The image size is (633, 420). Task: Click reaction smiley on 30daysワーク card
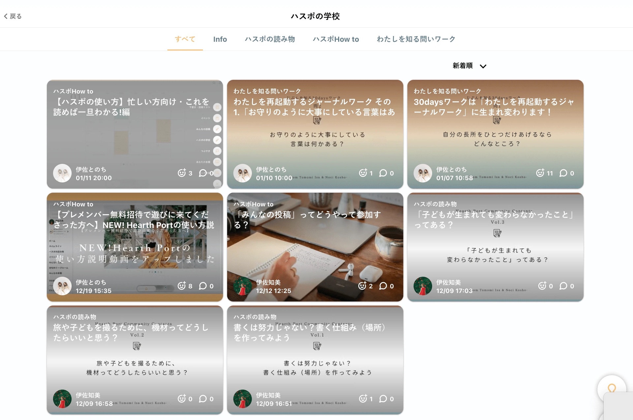(x=540, y=173)
